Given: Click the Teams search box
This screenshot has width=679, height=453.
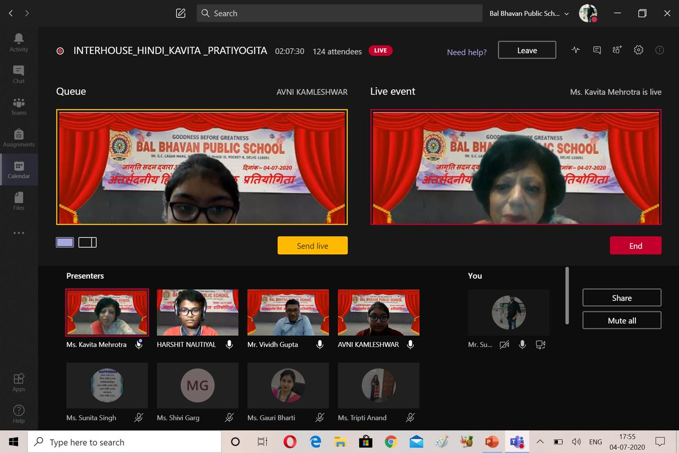Looking at the screenshot, I should point(339,13).
